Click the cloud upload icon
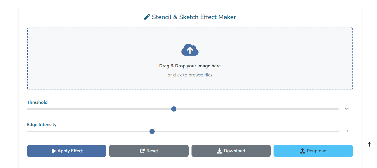This screenshot has width=377, height=168. [190, 50]
